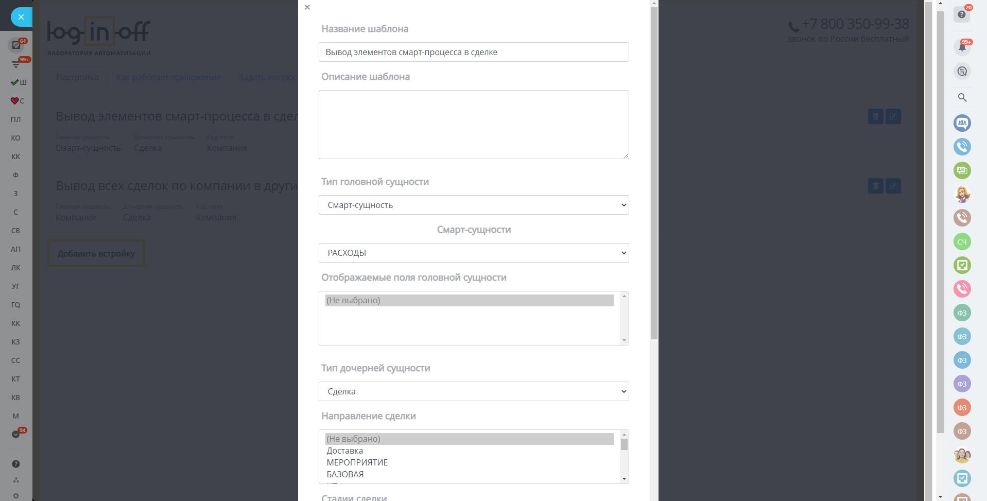Select БАЗОВАЯ in the deal direction list
This screenshot has height=501, width=987.
tap(345, 474)
